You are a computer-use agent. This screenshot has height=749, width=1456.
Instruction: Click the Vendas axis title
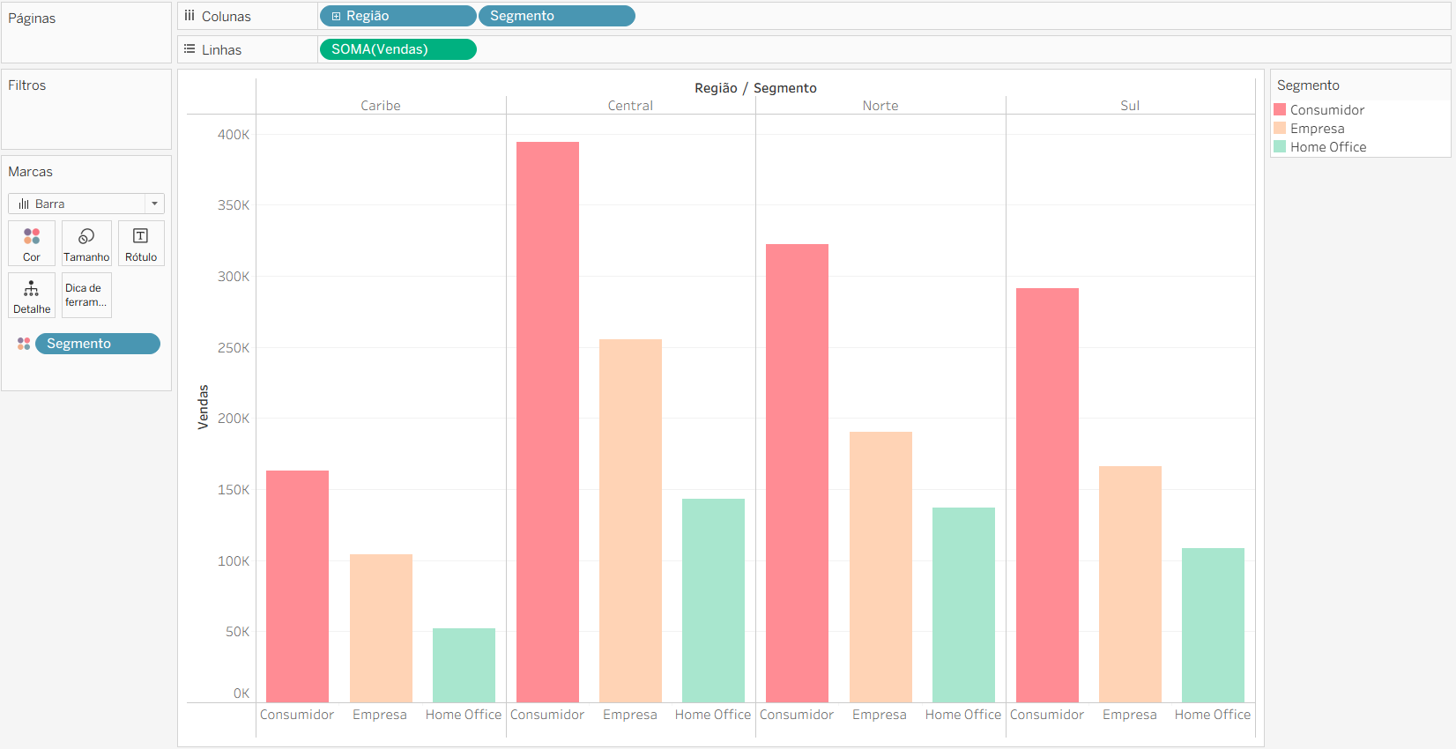point(204,407)
